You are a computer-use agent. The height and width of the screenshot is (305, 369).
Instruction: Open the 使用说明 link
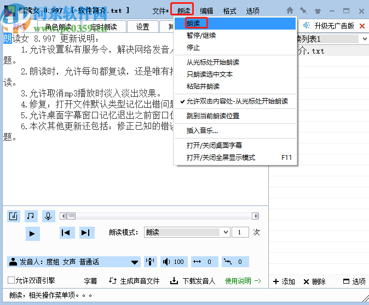click(x=243, y=281)
